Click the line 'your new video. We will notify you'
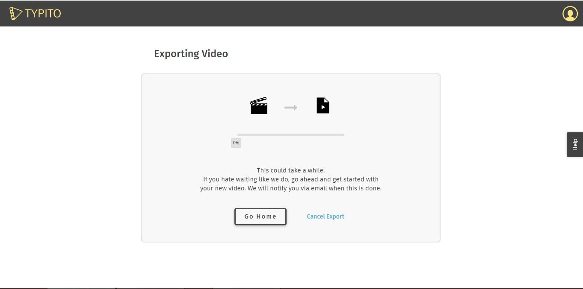This screenshot has width=583, height=289. click(291, 188)
